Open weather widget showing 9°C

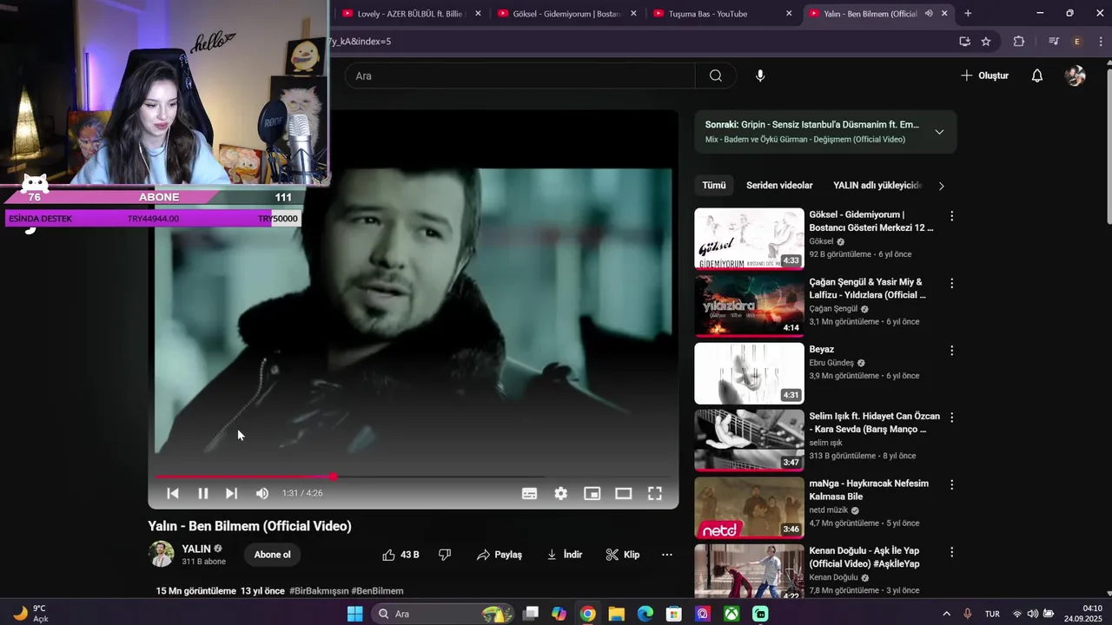[x=31, y=614]
